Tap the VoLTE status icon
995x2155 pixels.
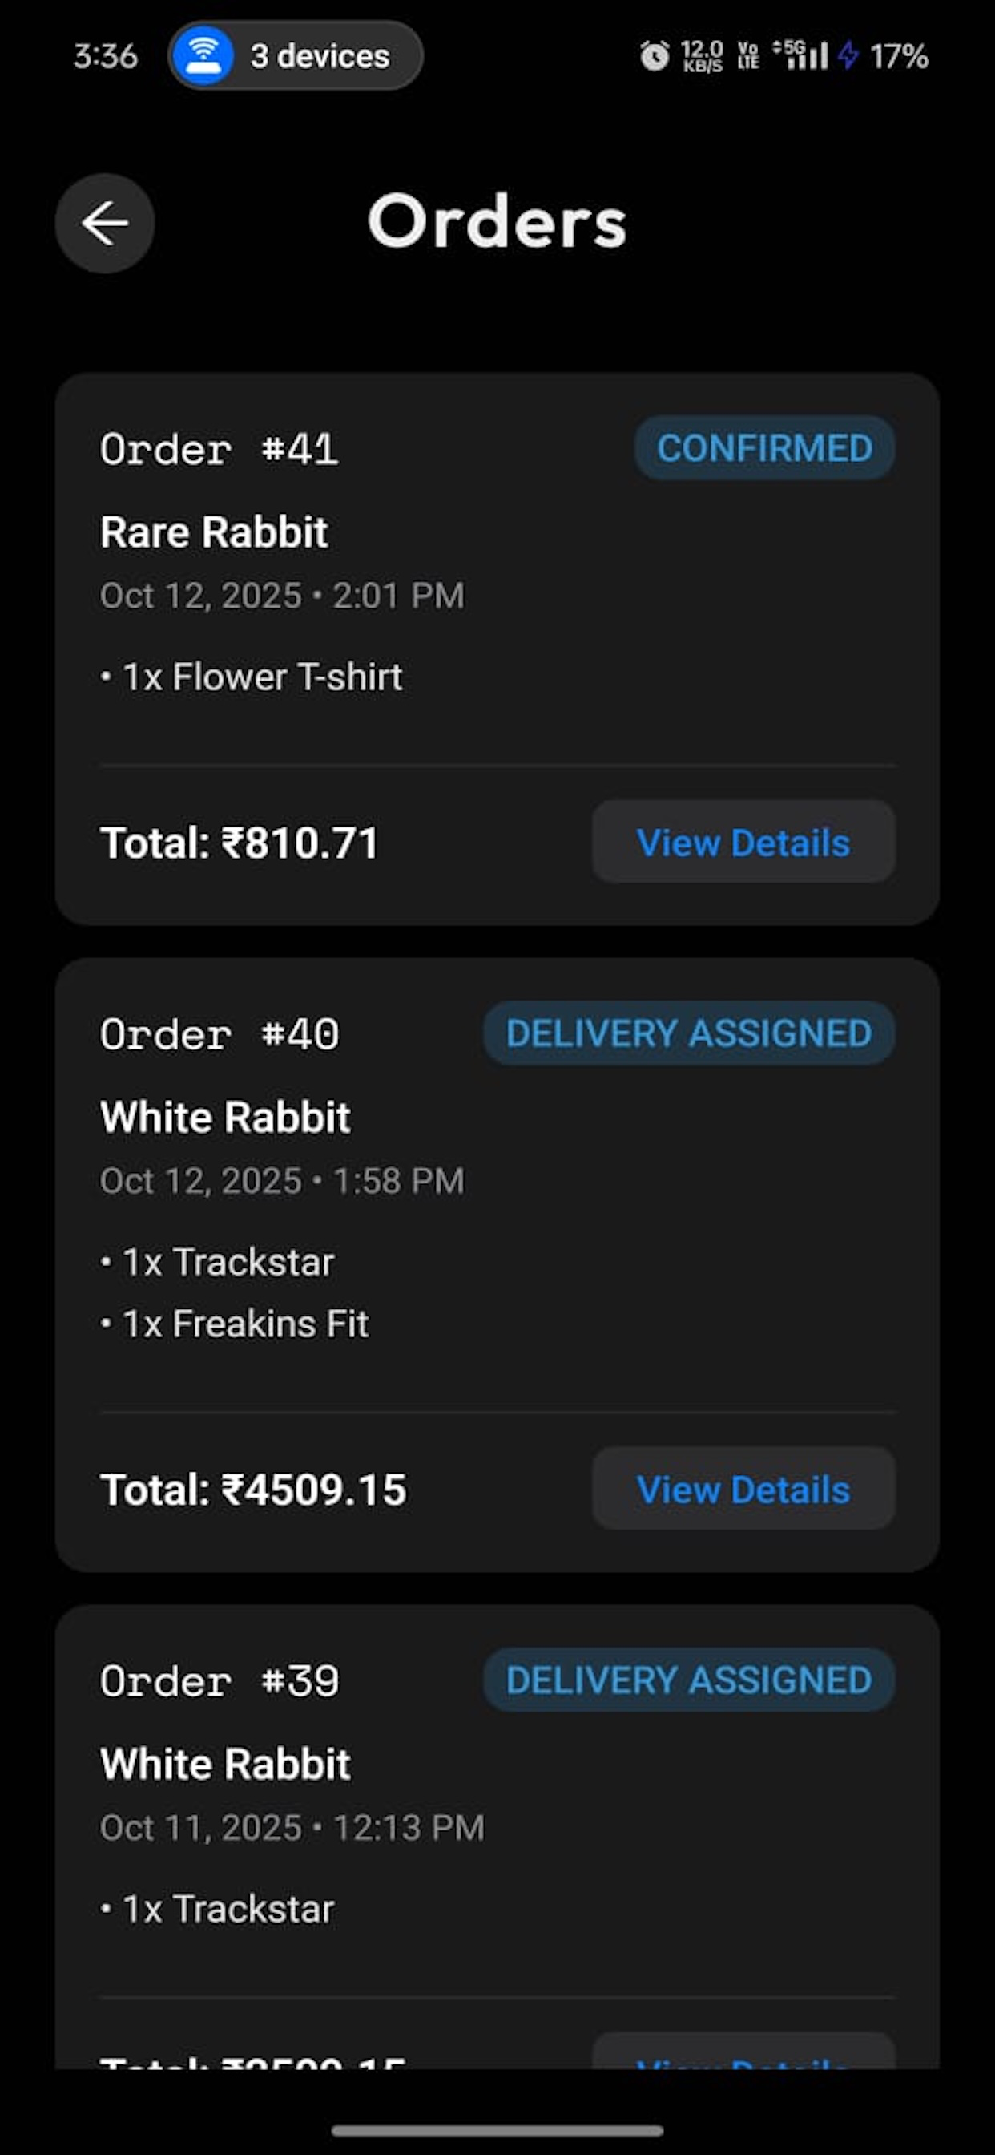748,56
